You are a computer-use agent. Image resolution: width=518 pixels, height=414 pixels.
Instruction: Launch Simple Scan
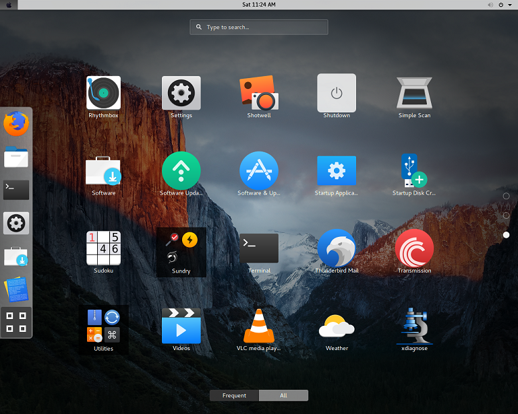pyautogui.click(x=414, y=94)
